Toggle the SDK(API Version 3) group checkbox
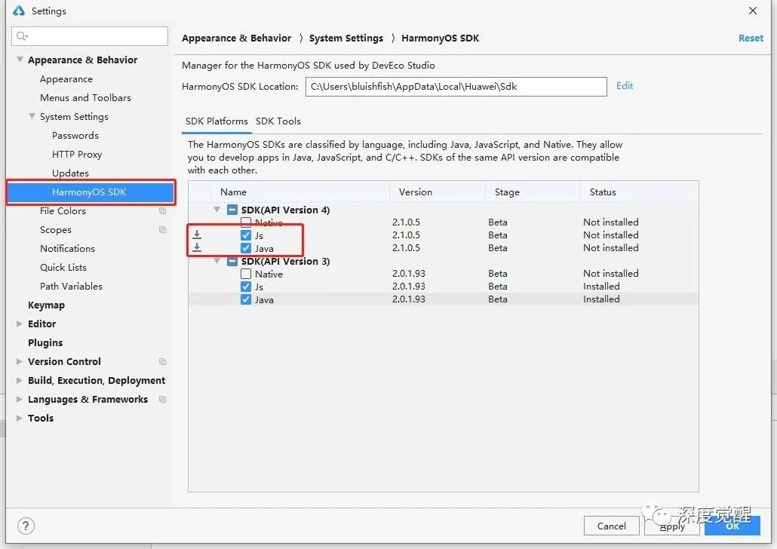This screenshot has width=777, height=549. point(232,261)
